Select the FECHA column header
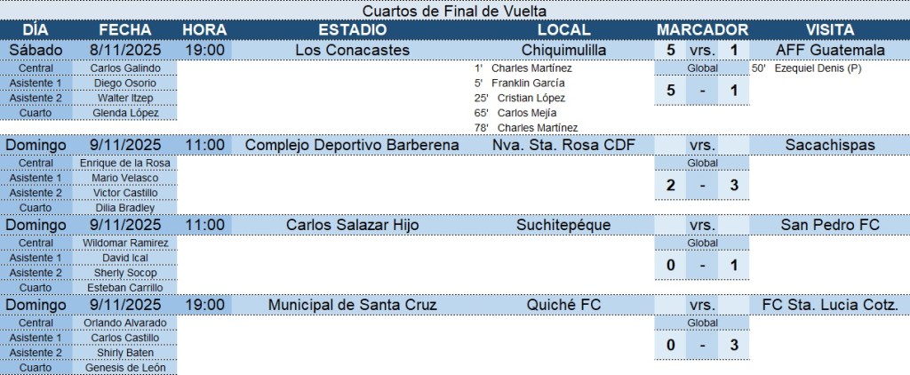This screenshot has height=375, width=910. (125, 30)
